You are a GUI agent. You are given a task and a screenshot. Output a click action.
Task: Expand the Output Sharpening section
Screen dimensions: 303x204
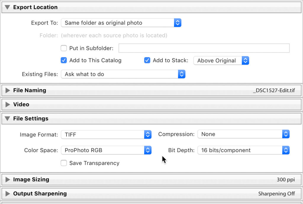(8, 194)
